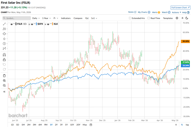Add to Watch list star
192x127 pixels.
coord(169,12)
